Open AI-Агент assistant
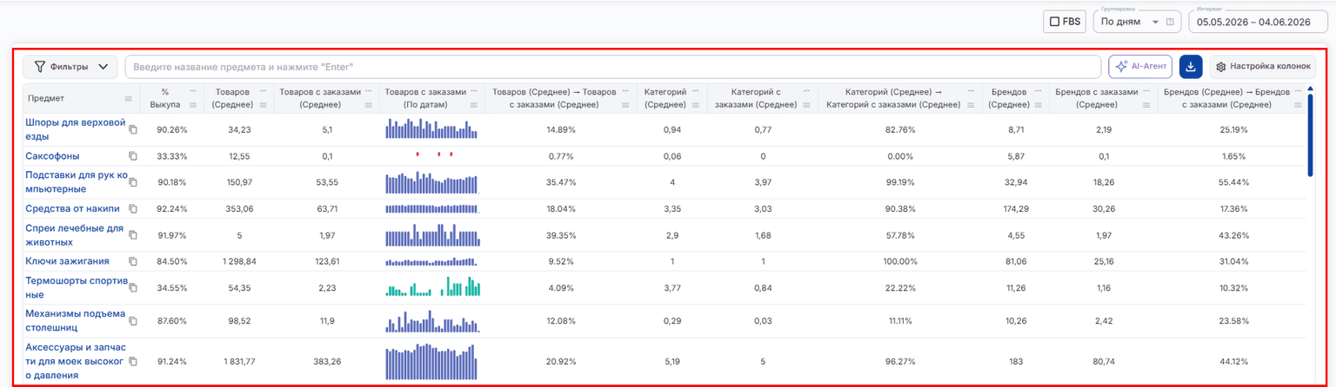The width and height of the screenshot is (1336, 387). (x=1140, y=67)
